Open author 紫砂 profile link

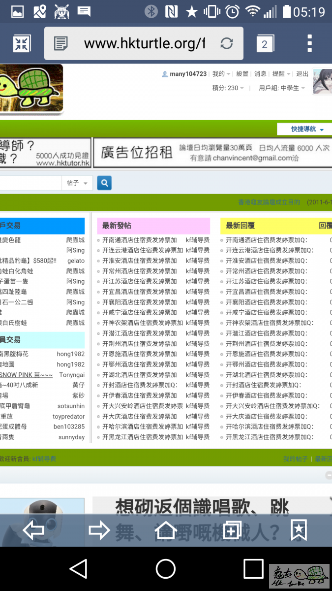pos(78,395)
